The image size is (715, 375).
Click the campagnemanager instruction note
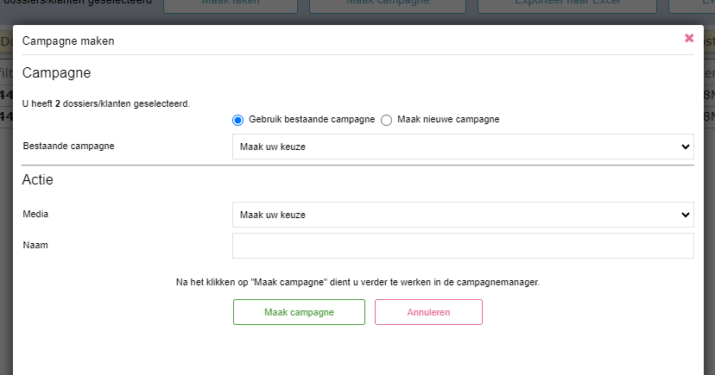click(358, 282)
